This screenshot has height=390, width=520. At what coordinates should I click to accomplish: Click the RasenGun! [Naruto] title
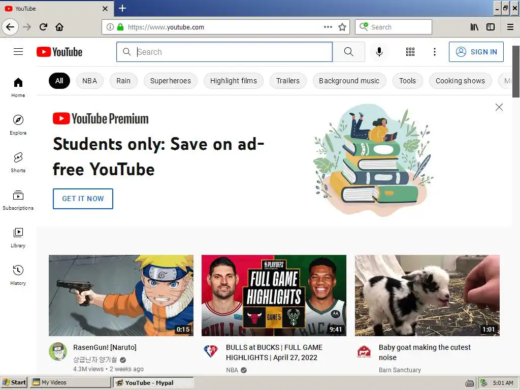(x=105, y=347)
